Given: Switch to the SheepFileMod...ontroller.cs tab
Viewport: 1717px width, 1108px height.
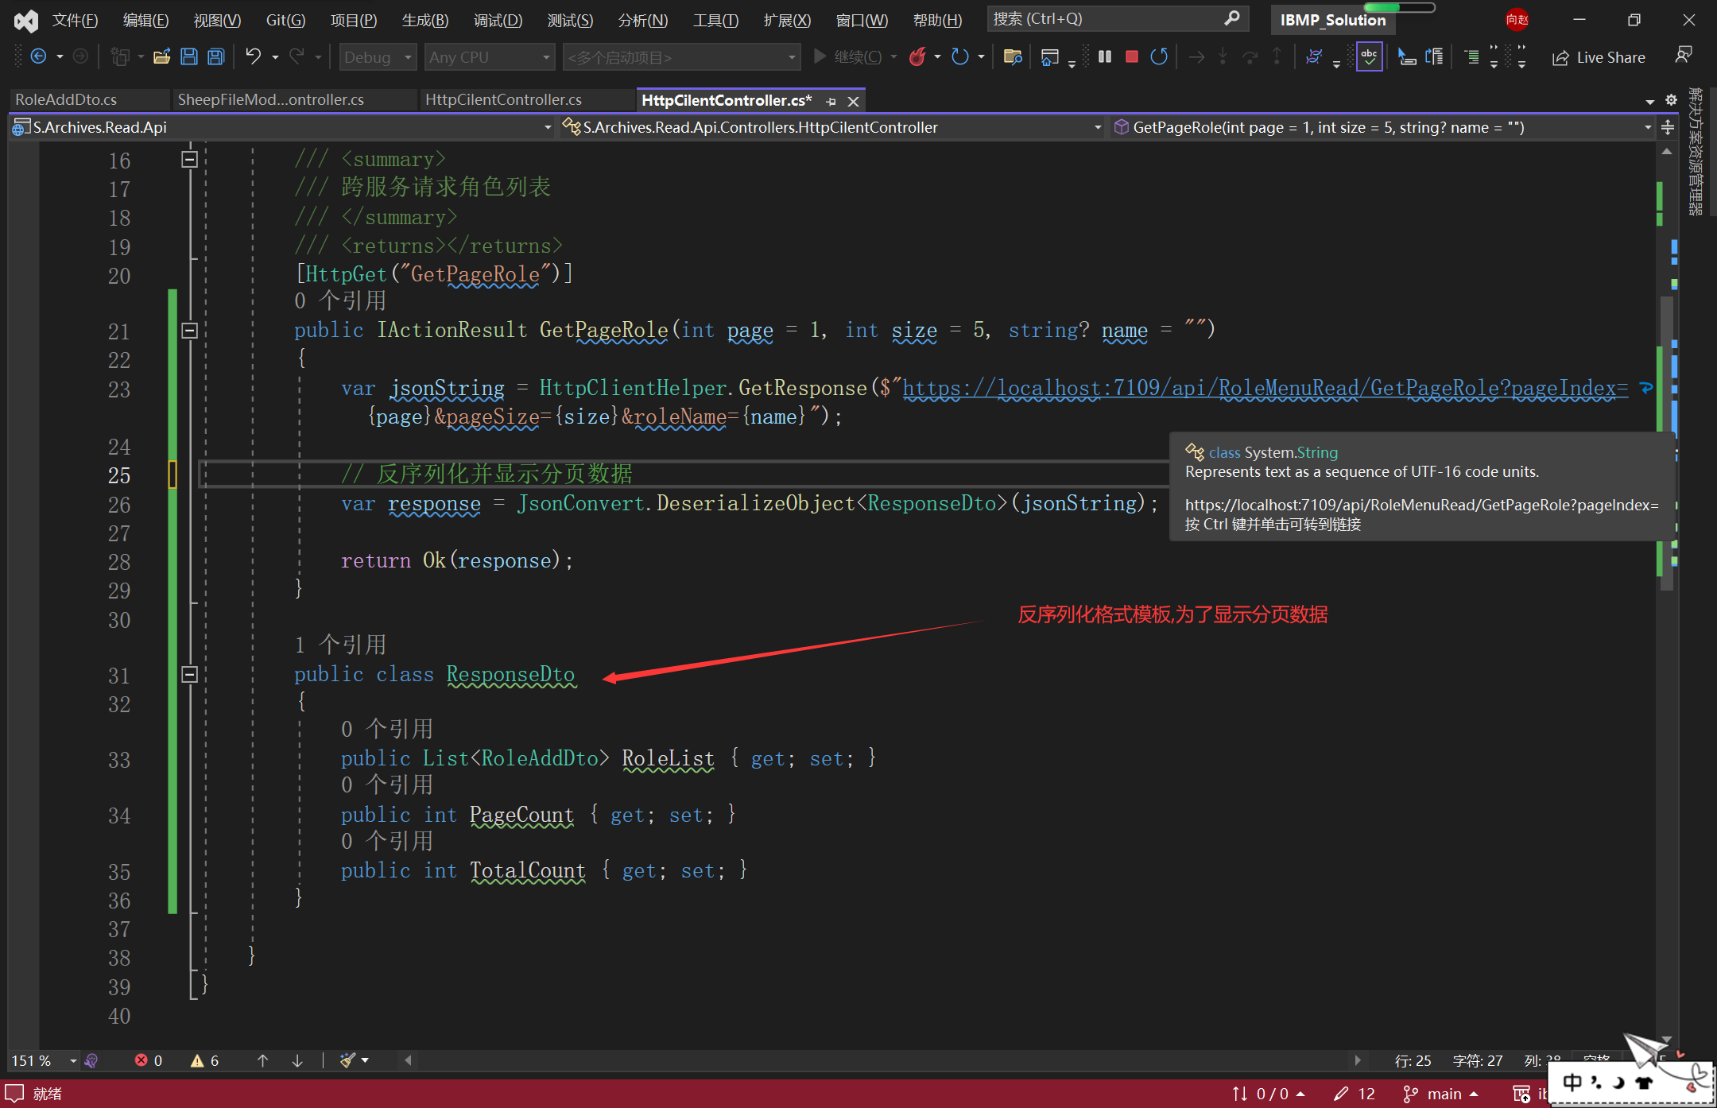Looking at the screenshot, I should point(271,99).
